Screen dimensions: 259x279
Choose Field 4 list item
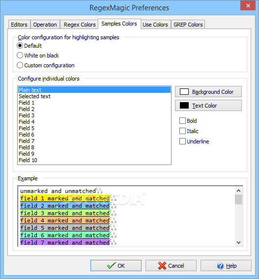click(94, 122)
